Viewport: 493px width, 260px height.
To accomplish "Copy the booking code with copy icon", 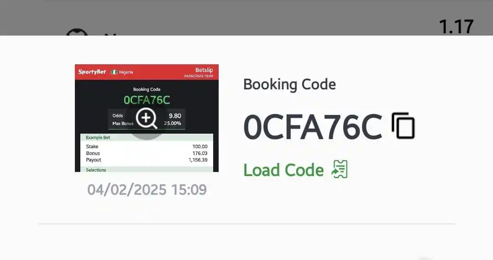I will pyautogui.click(x=403, y=126).
